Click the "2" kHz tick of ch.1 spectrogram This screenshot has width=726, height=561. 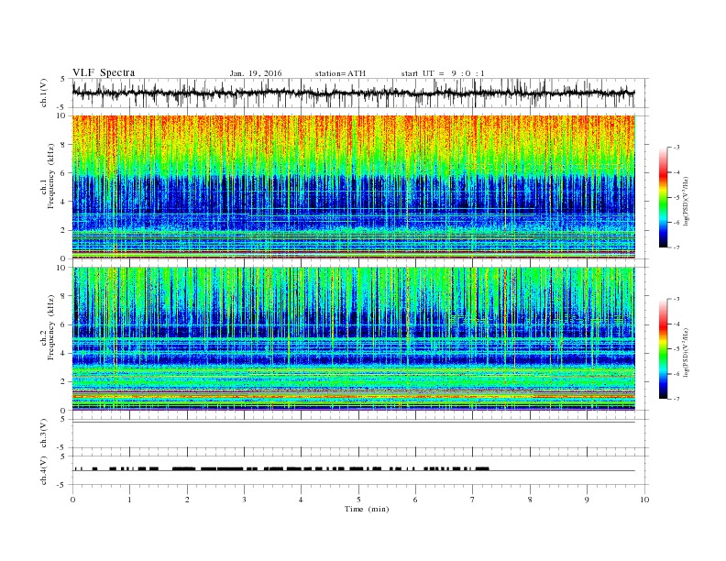(x=63, y=230)
